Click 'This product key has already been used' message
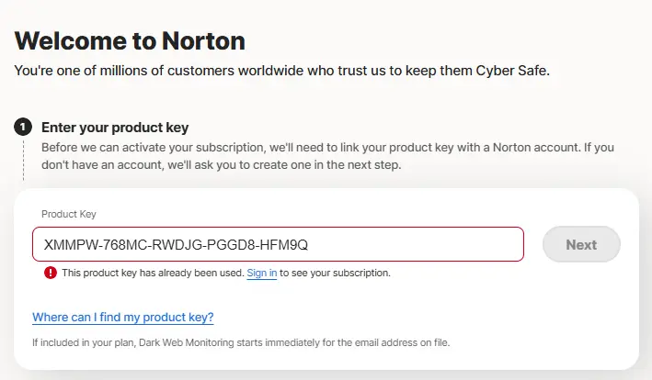Screen dimensions: 652x380 click(x=153, y=273)
